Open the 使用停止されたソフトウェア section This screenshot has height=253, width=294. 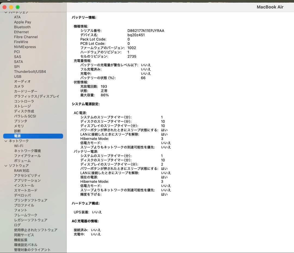click(x=35, y=230)
